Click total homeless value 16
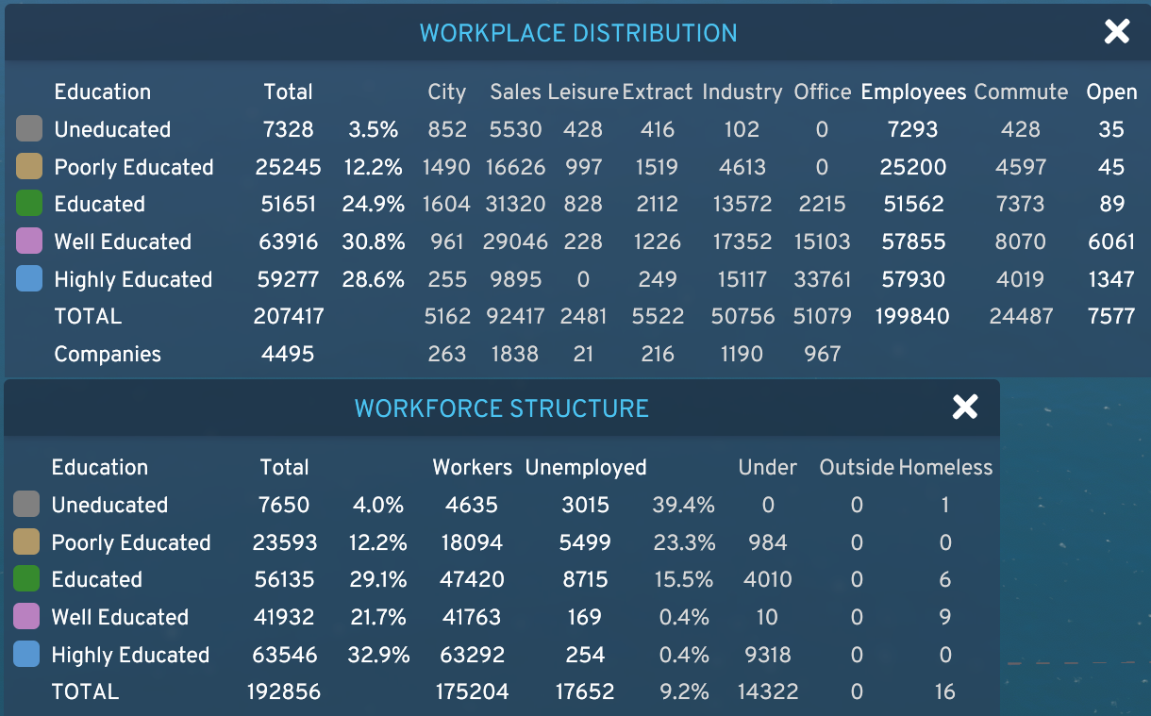This screenshot has height=716, width=1151. point(945,692)
